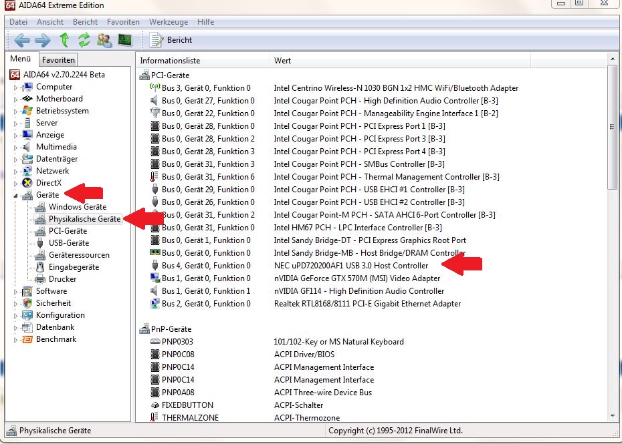Screen dimensions: 622x444
Task: Click the Computer icon in the tree
Action: (x=27, y=87)
